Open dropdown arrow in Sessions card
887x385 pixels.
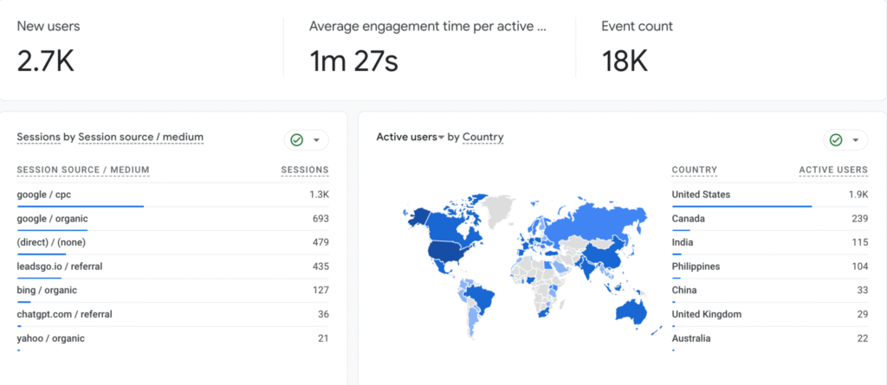point(317,140)
